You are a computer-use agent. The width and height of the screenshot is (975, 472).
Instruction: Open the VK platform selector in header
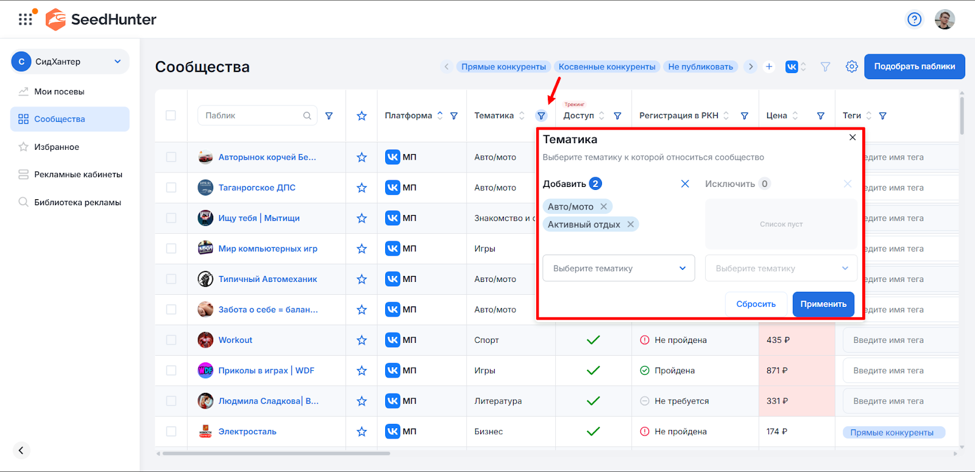(x=795, y=66)
